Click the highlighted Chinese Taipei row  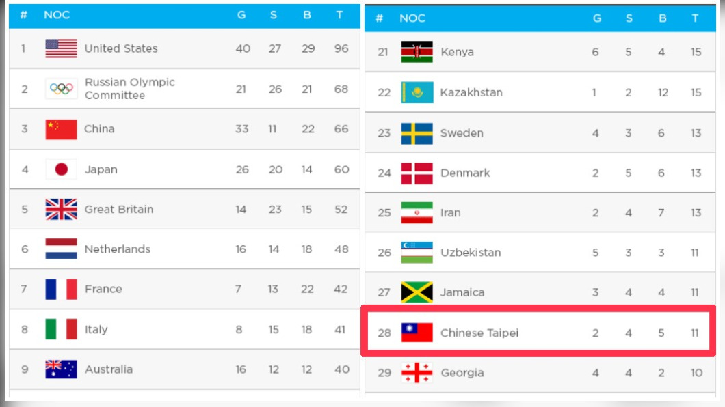(538, 331)
